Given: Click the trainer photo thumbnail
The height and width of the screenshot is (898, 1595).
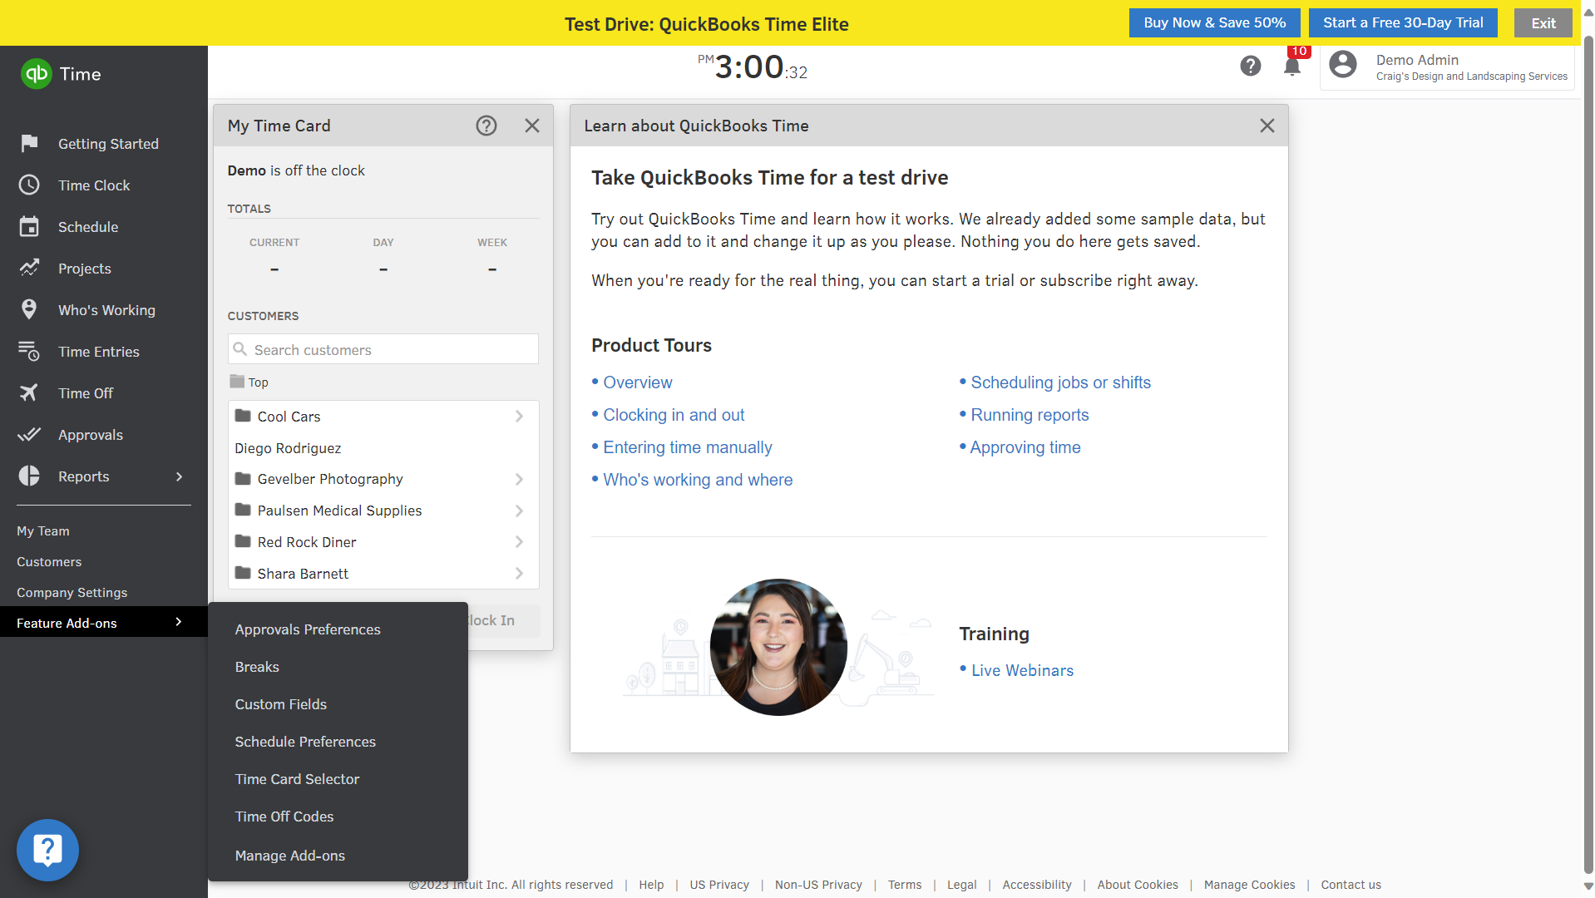Looking at the screenshot, I should 778,647.
